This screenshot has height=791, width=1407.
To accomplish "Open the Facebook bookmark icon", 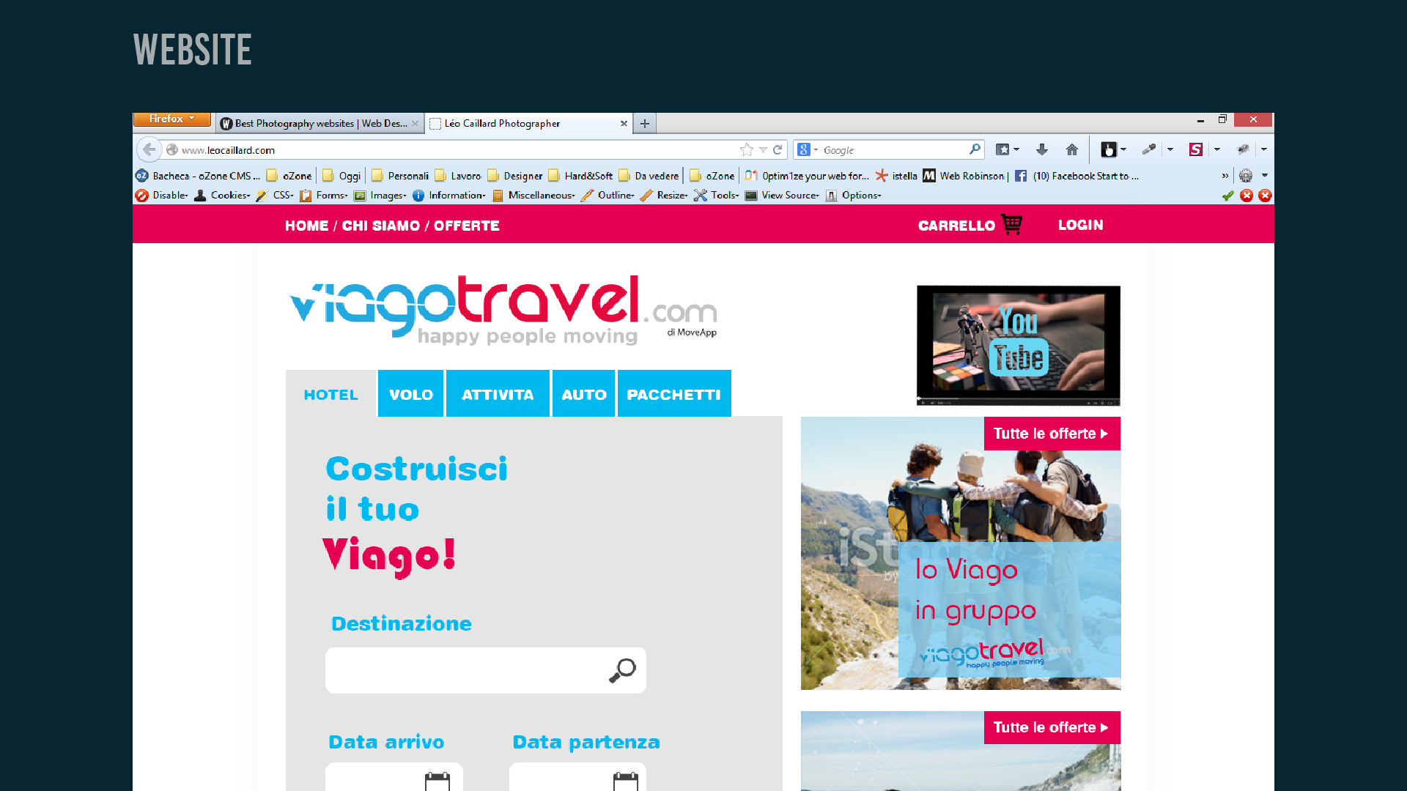I will click(1021, 176).
